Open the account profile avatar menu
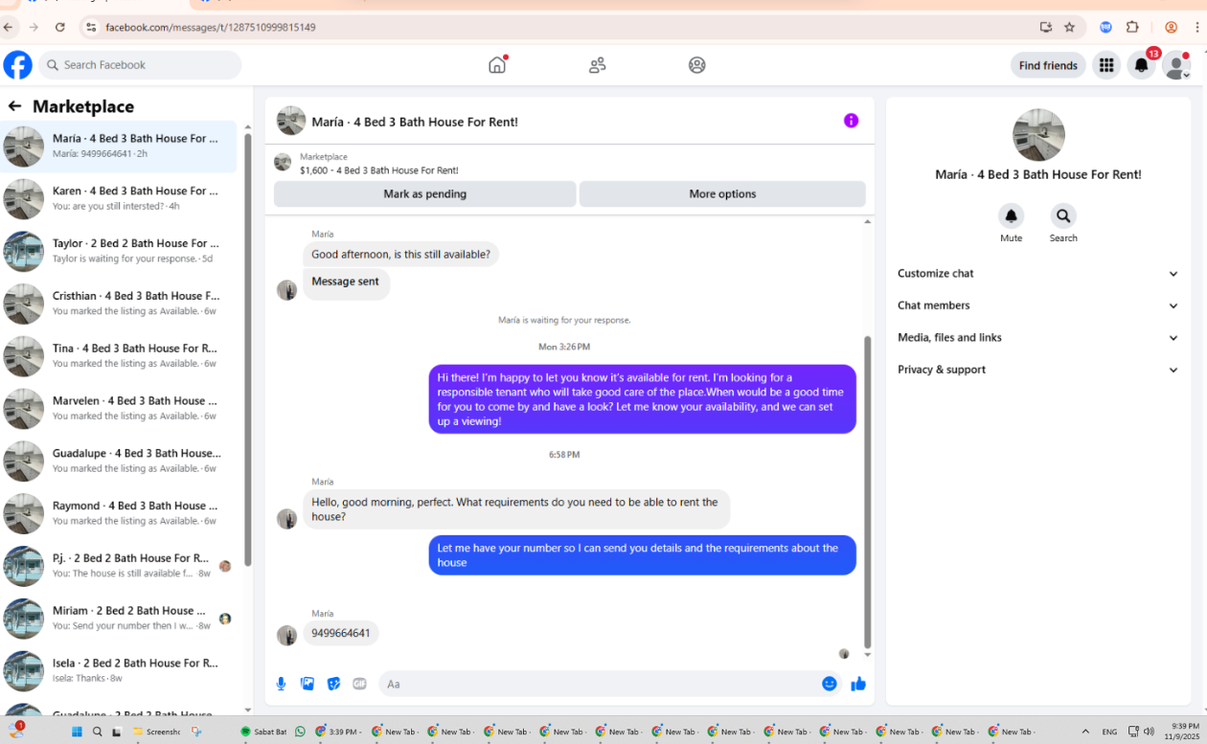The width and height of the screenshot is (1207, 744). (1176, 65)
